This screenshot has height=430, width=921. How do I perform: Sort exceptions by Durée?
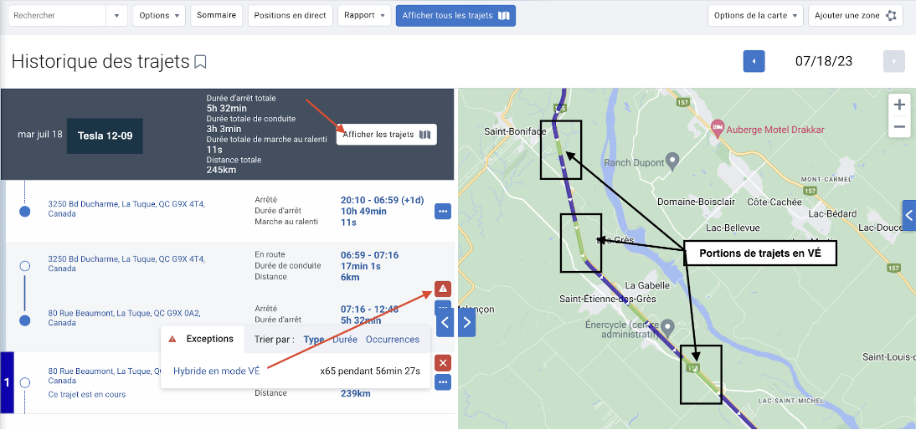tap(345, 339)
